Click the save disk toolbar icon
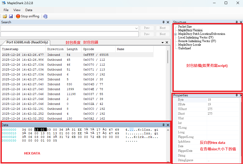This screenshot has height=164, width=243. 11,16
